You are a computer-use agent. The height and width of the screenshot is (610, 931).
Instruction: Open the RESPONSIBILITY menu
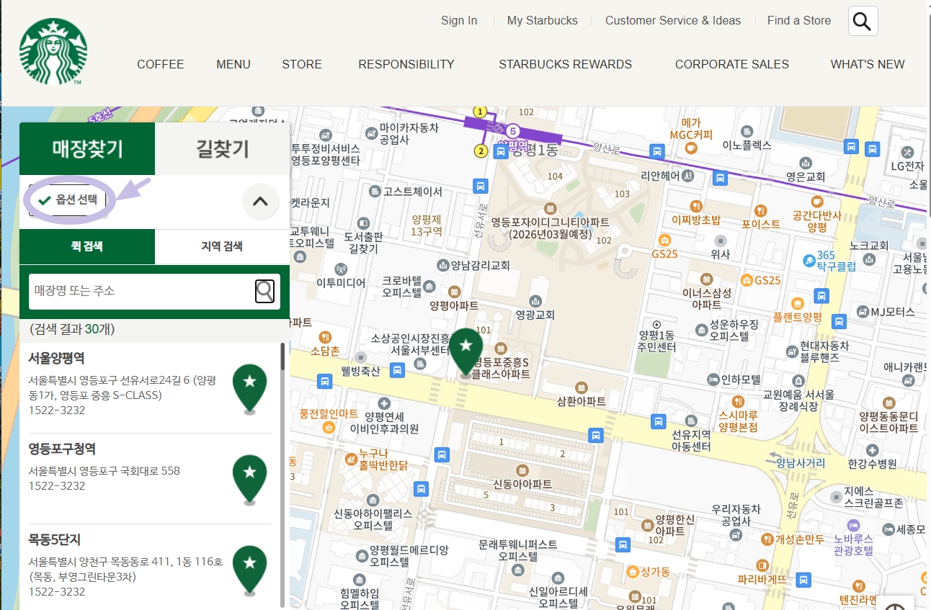(x=406, y=64)
